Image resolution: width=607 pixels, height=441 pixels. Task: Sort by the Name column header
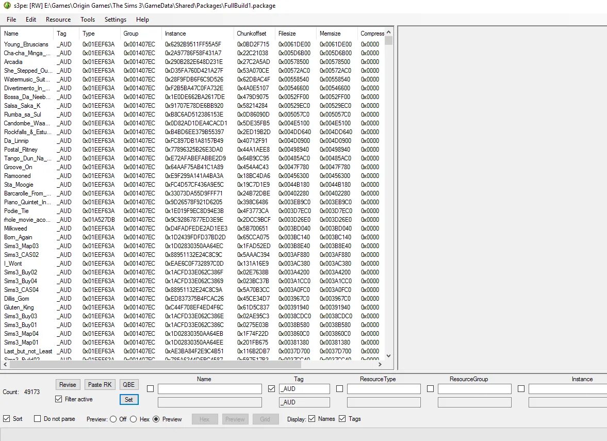(27, 34)
